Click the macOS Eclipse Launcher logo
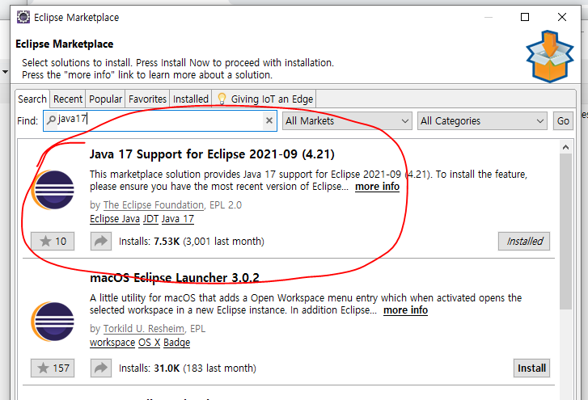Image resolution: width=588 pixels, height=400 pixels. tap(53, 322)
